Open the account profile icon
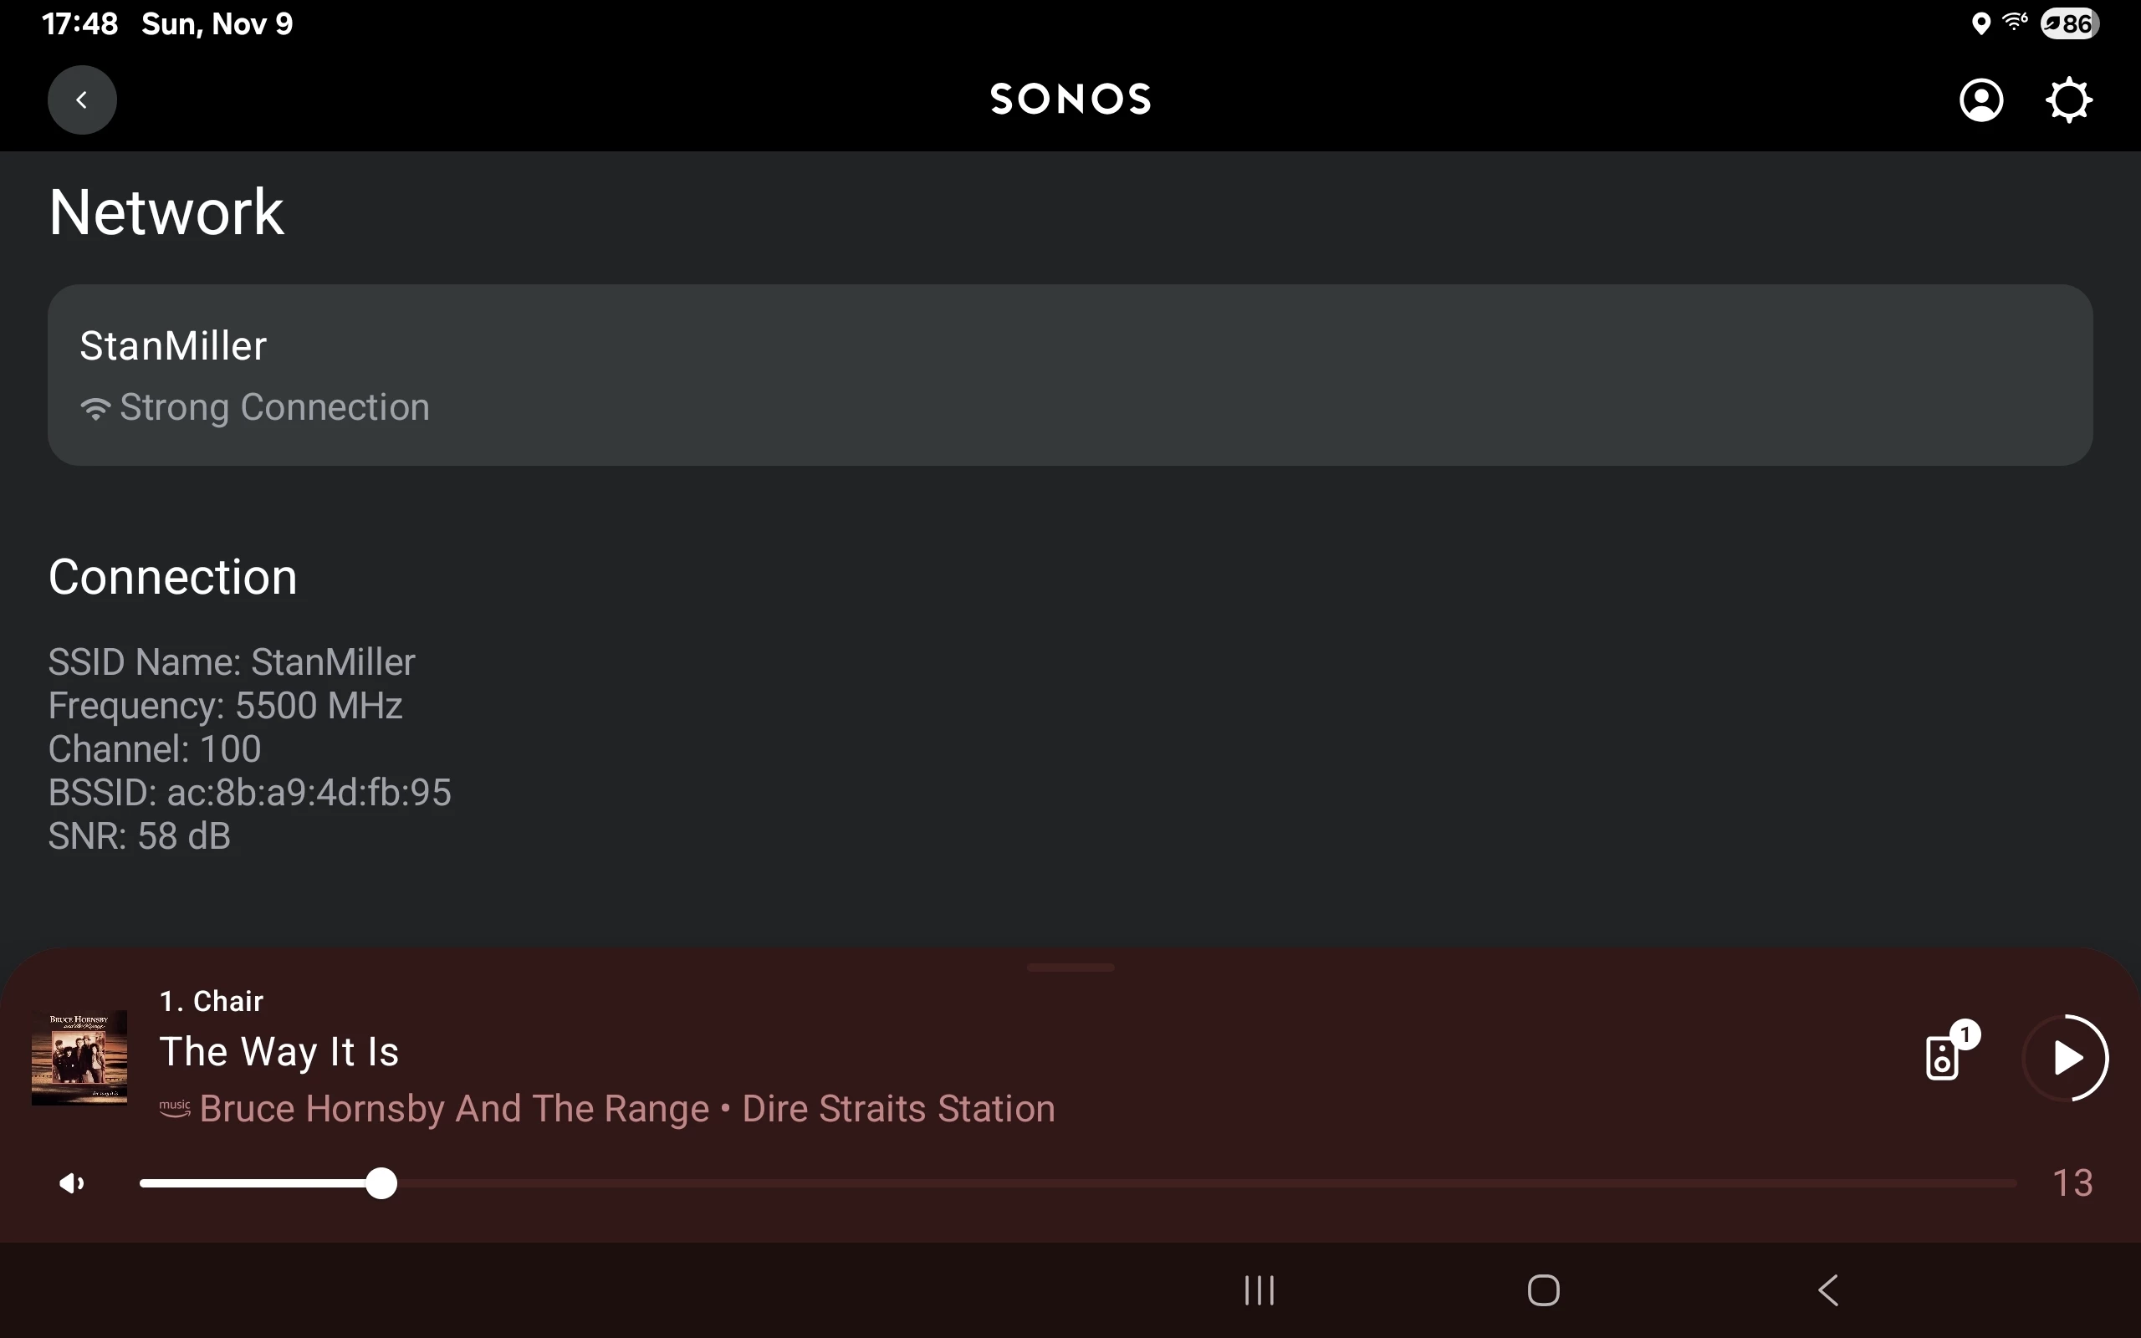Screen dimensions: 2141x1338 (x=1981, y=100)
